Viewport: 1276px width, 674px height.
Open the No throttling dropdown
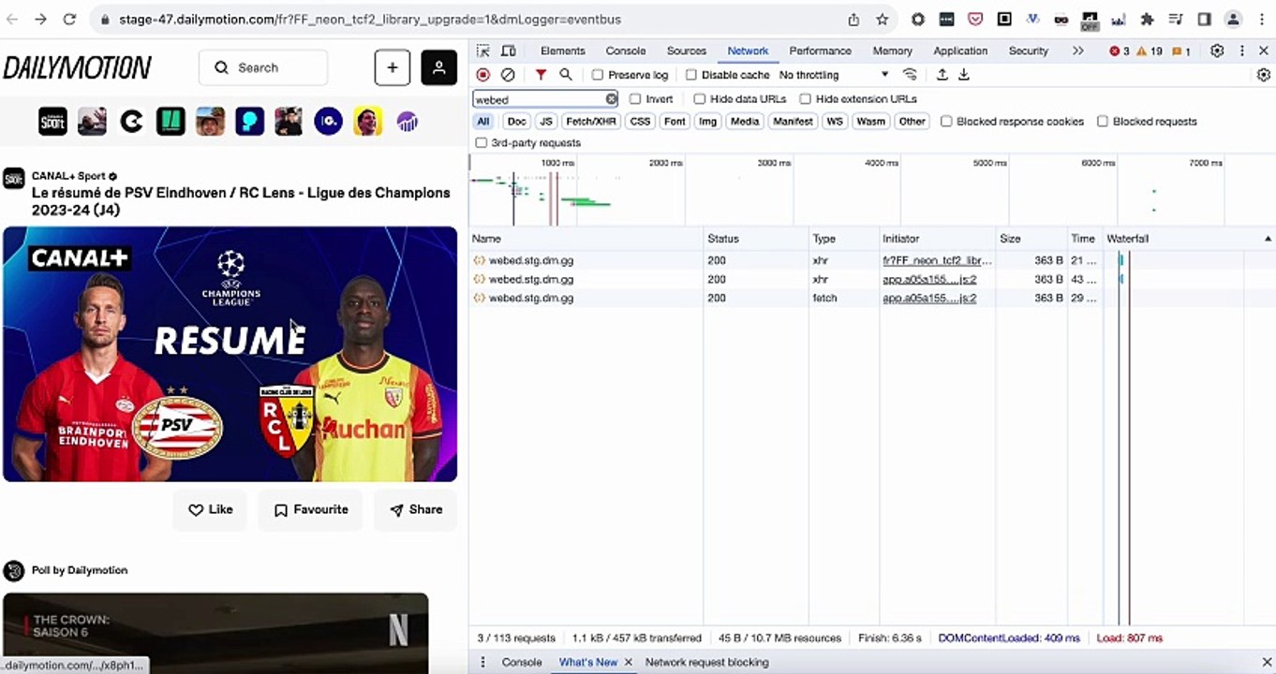pyautogui.click(x=833, y=75)
